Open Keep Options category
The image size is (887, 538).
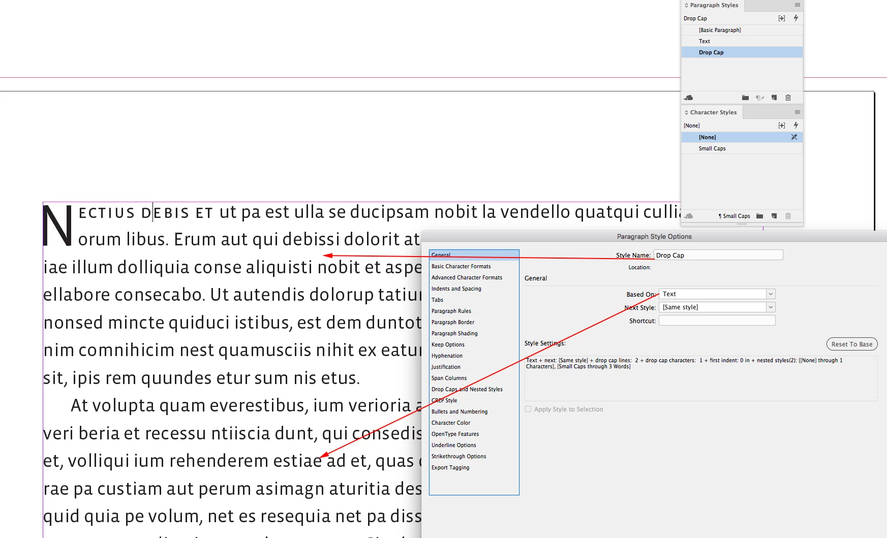[474, 344]
